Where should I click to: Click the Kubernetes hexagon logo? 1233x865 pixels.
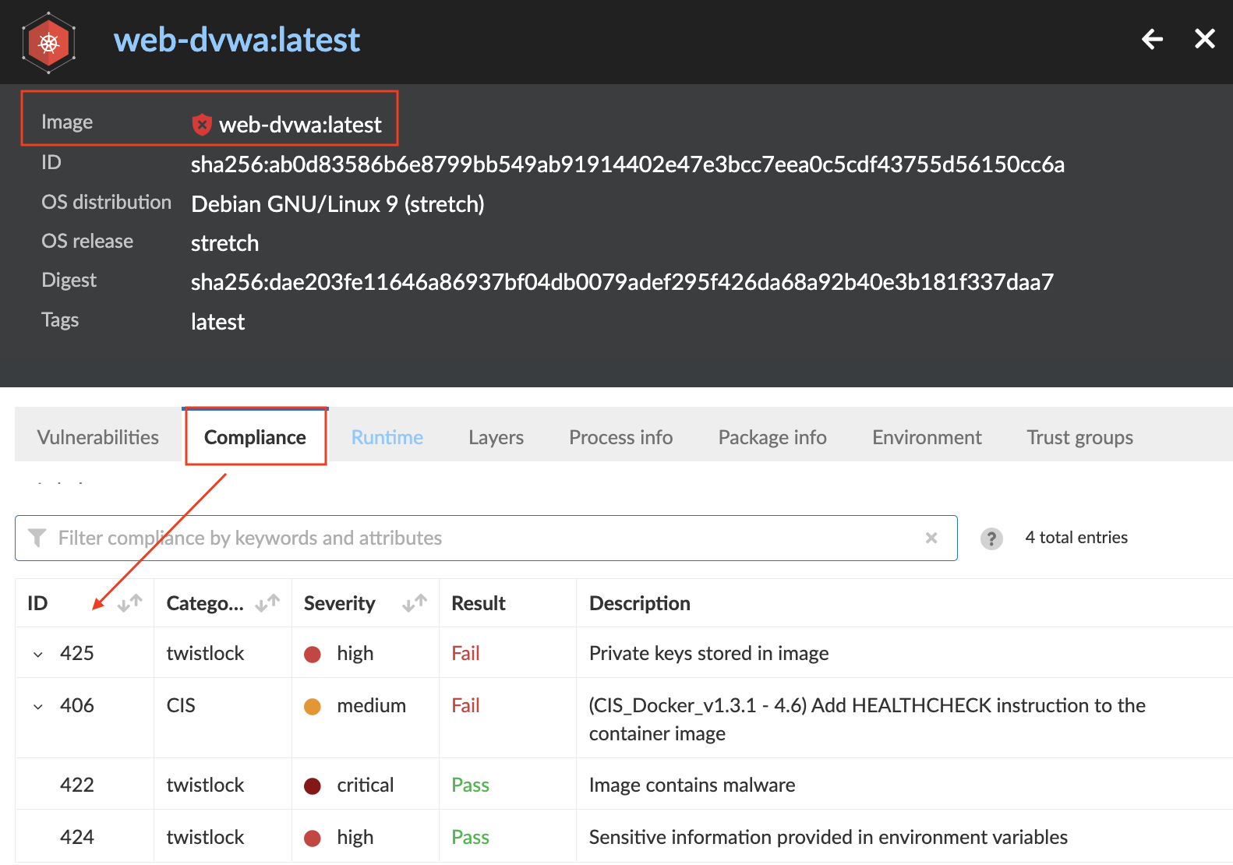click(48, 43)
